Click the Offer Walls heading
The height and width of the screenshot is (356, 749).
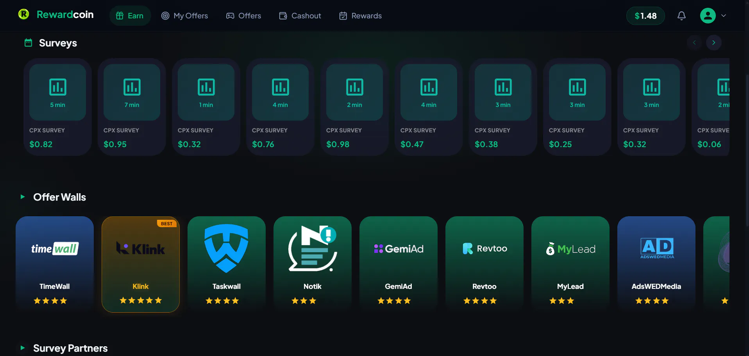(59, 197)
